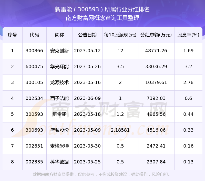
Task: Click the 每10股派现(元) column header
Action: (120, 35)
